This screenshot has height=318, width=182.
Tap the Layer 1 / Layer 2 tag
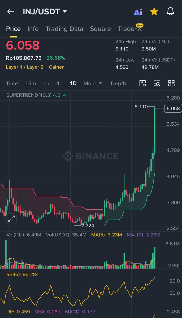pyautogui.click(x=25, y=67)
